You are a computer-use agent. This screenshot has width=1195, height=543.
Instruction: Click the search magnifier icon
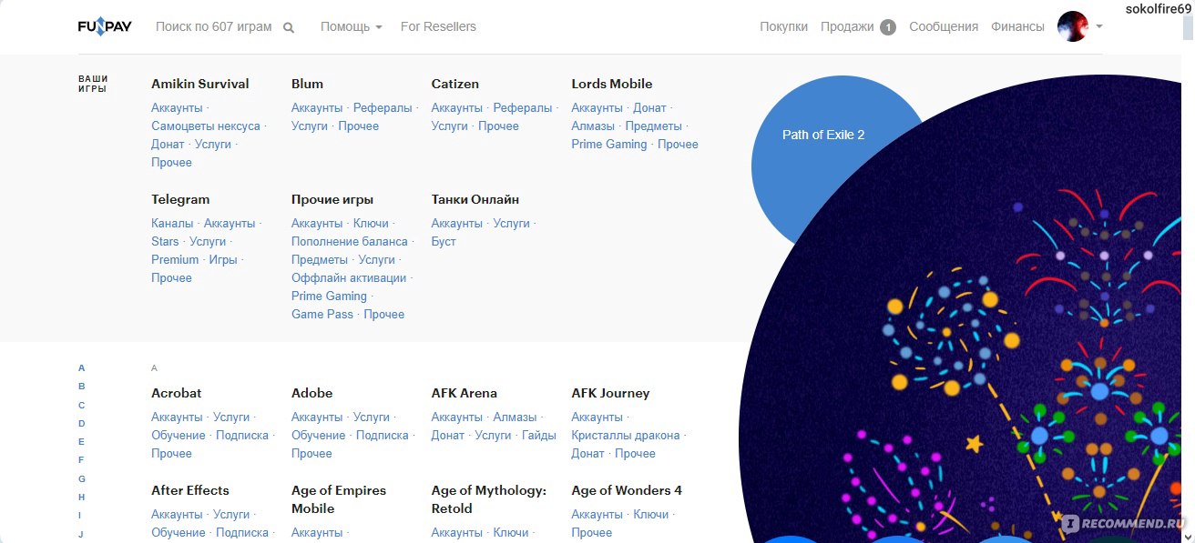(x=289, y=28)
